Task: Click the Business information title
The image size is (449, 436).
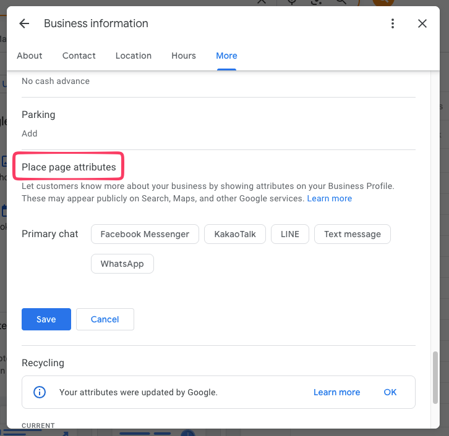Action: [x=96, y=23]
